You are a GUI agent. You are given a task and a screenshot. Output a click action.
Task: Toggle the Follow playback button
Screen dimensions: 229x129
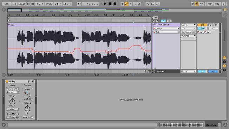pos(79,4)
